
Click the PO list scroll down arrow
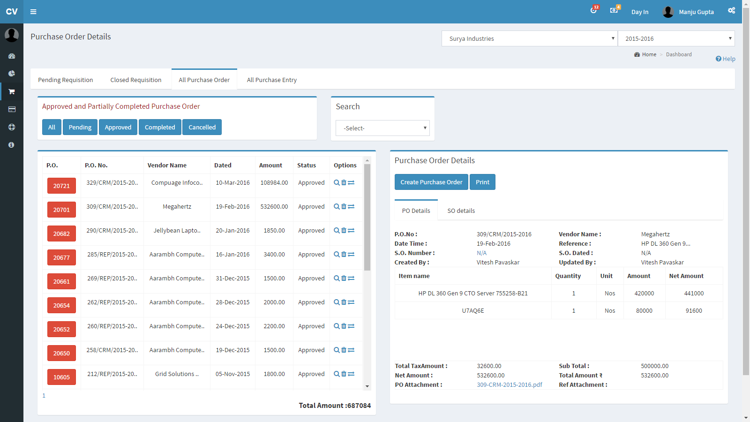[x=367, y=386]
